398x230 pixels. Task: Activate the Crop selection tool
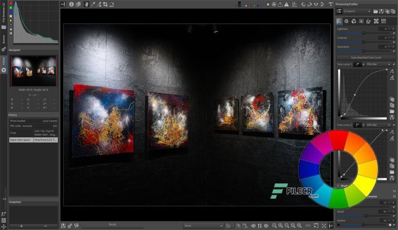click(x=105, y=4)
